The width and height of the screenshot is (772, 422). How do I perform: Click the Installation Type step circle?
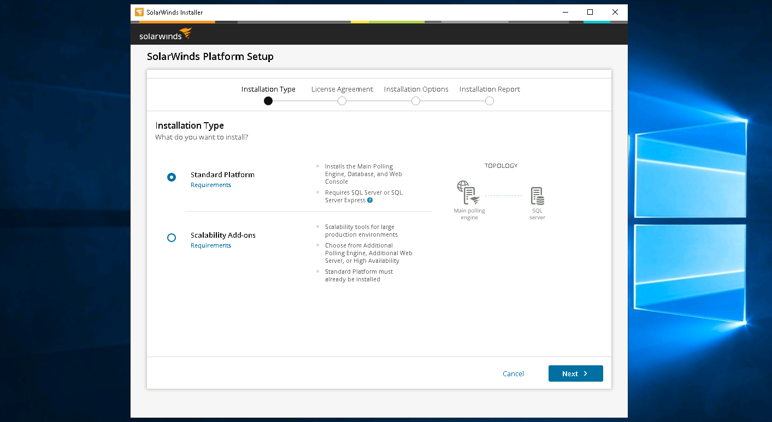click(268, 101)
